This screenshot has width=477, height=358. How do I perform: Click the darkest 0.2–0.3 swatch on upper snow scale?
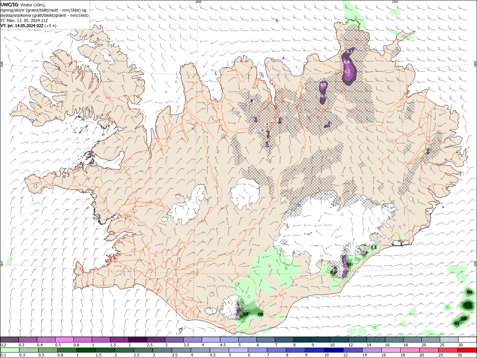click(x=9, y=339)
